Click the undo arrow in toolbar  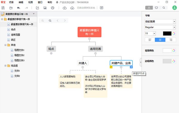(x=18, y=8)
